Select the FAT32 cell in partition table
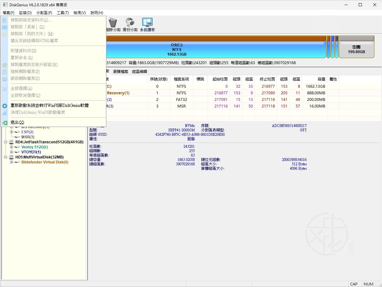The width and height of the screenshot is (382, 287). tap(181, 100)
